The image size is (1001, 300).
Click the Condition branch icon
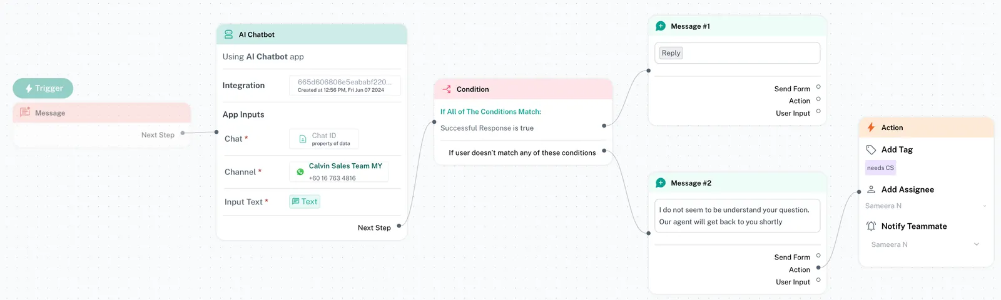(447, 89)
